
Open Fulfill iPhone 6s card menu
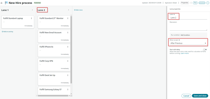point(68,47)
